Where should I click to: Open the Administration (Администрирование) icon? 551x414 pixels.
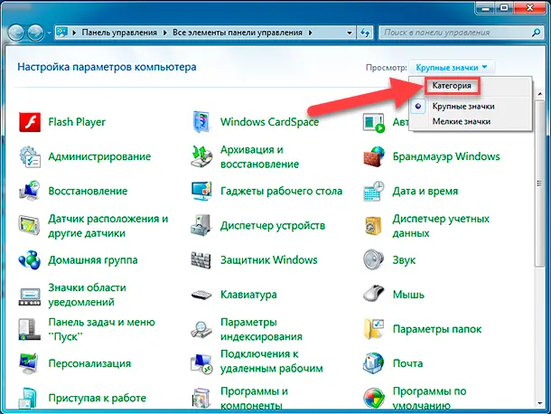click(30, 156)
